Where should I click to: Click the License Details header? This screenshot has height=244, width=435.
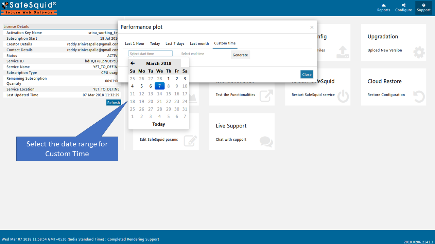(x=16, y=26)
